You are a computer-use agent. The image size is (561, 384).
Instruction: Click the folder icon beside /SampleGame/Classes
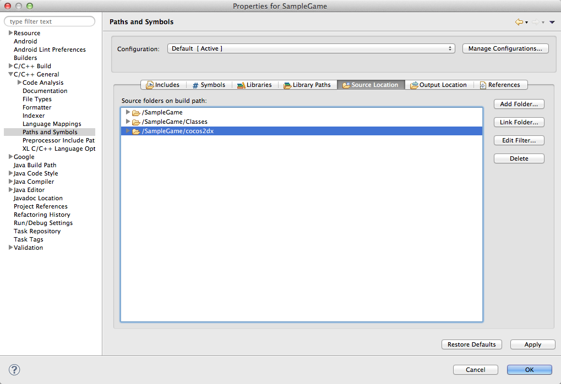(x=135, y=122)
